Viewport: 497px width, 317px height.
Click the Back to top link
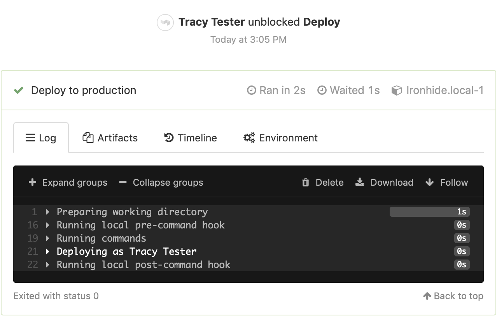(x=453, y=296)
